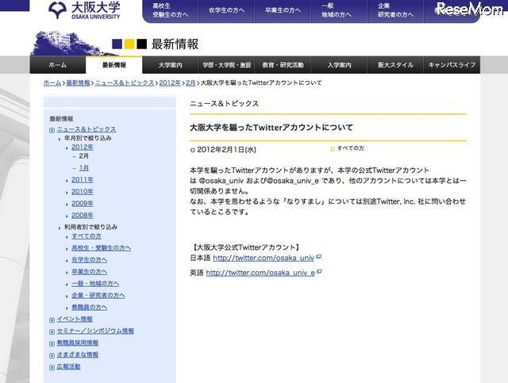The height and width of the screenshot is (383, 508).
Task: Open expand icon beside さまざまな情報
Action: tap(52, 355)
